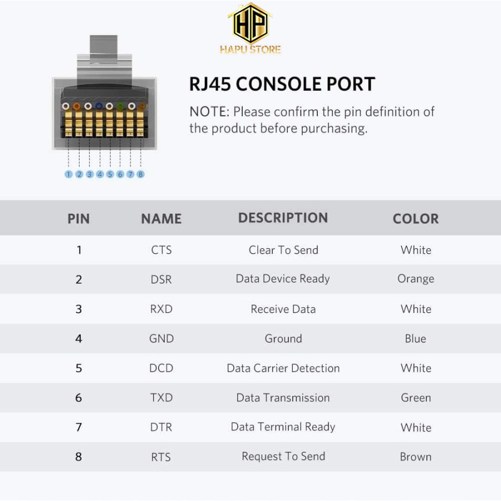The image size is (501, 501).
Task: Select the CTS name cell
Action: (x=161, y=250)
